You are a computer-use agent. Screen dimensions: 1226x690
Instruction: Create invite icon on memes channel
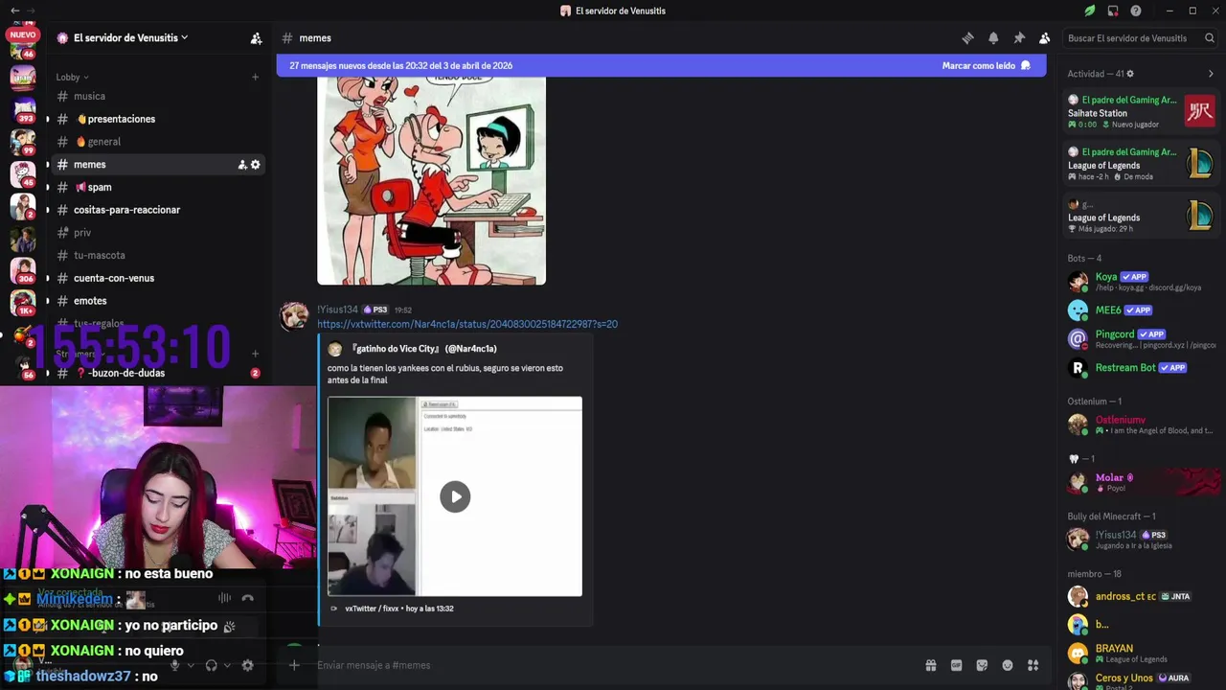tap(242, 165)
